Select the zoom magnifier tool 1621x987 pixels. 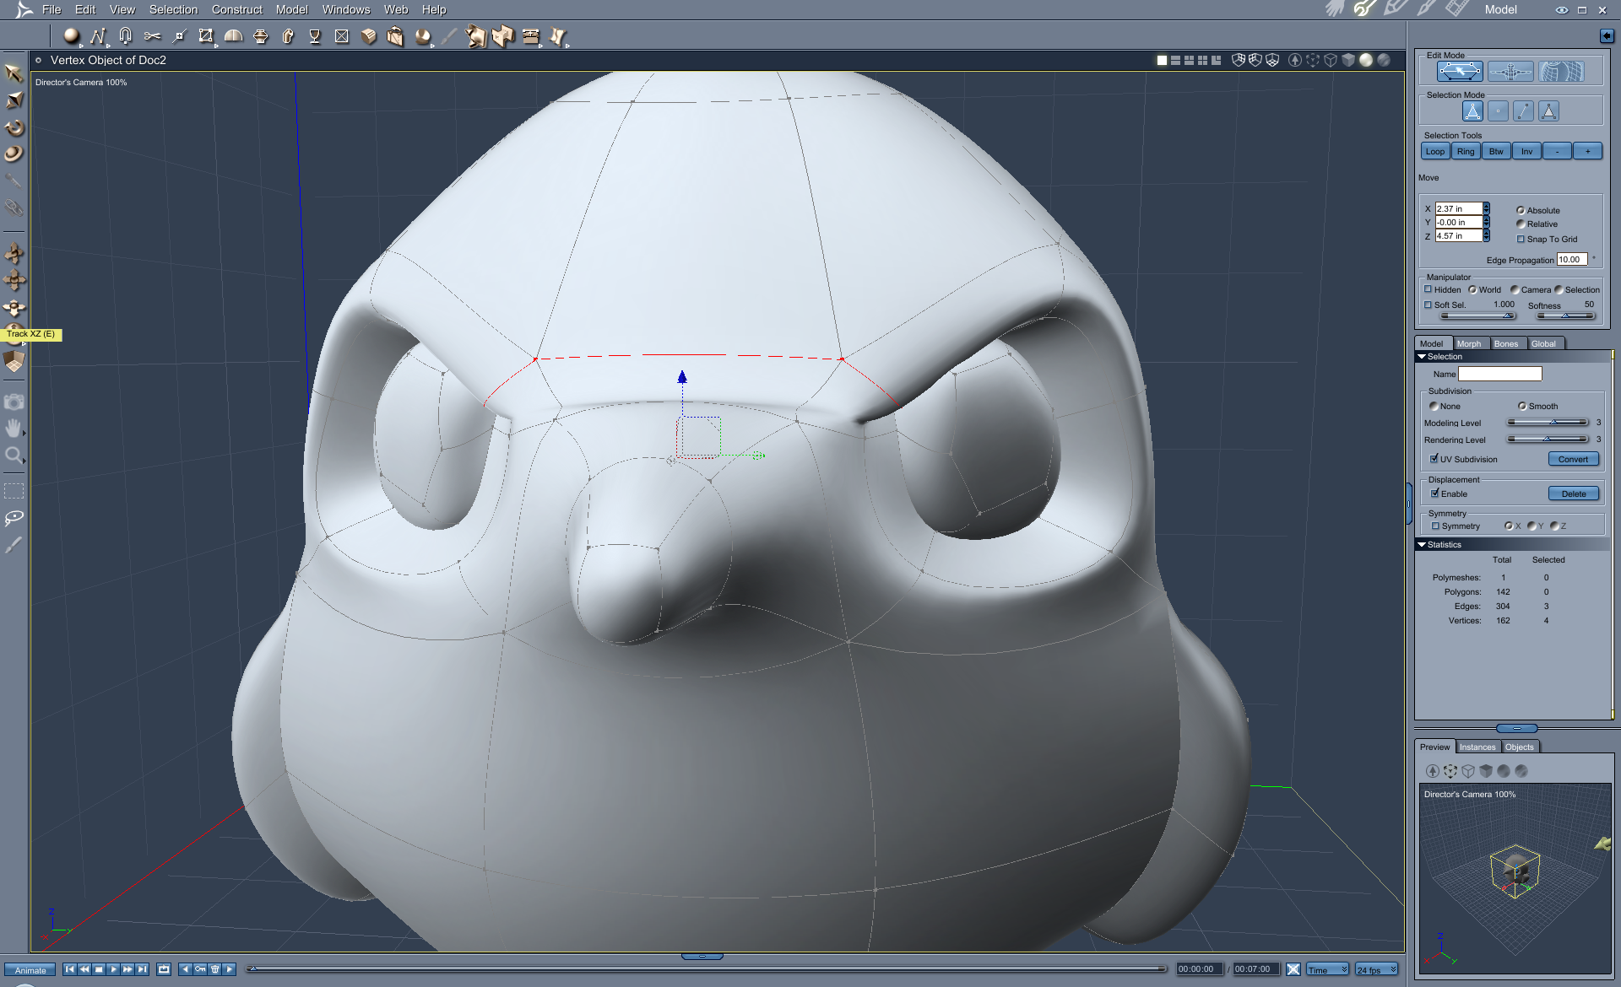click(14, 456)
